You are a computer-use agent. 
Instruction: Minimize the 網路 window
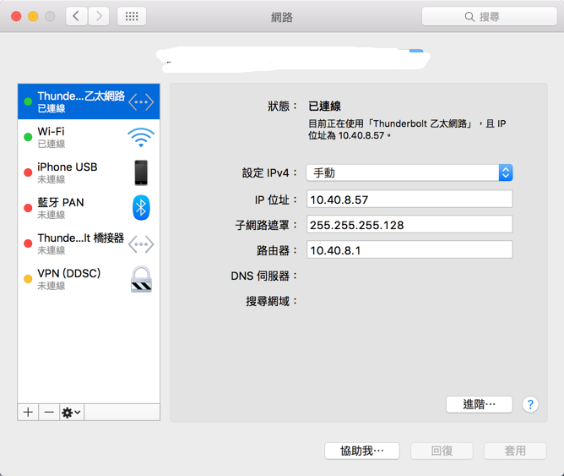point(33,16)
